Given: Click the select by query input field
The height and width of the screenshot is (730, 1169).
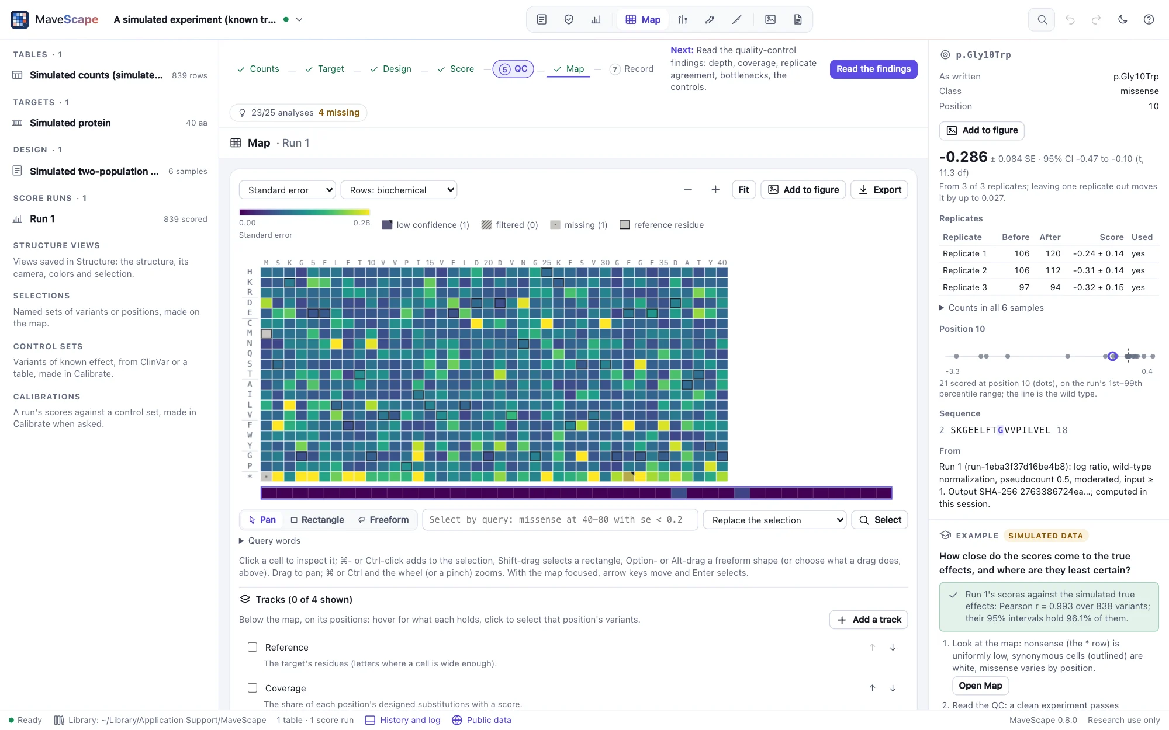Looking at the screenshot, I should click(x=560, y=520).
